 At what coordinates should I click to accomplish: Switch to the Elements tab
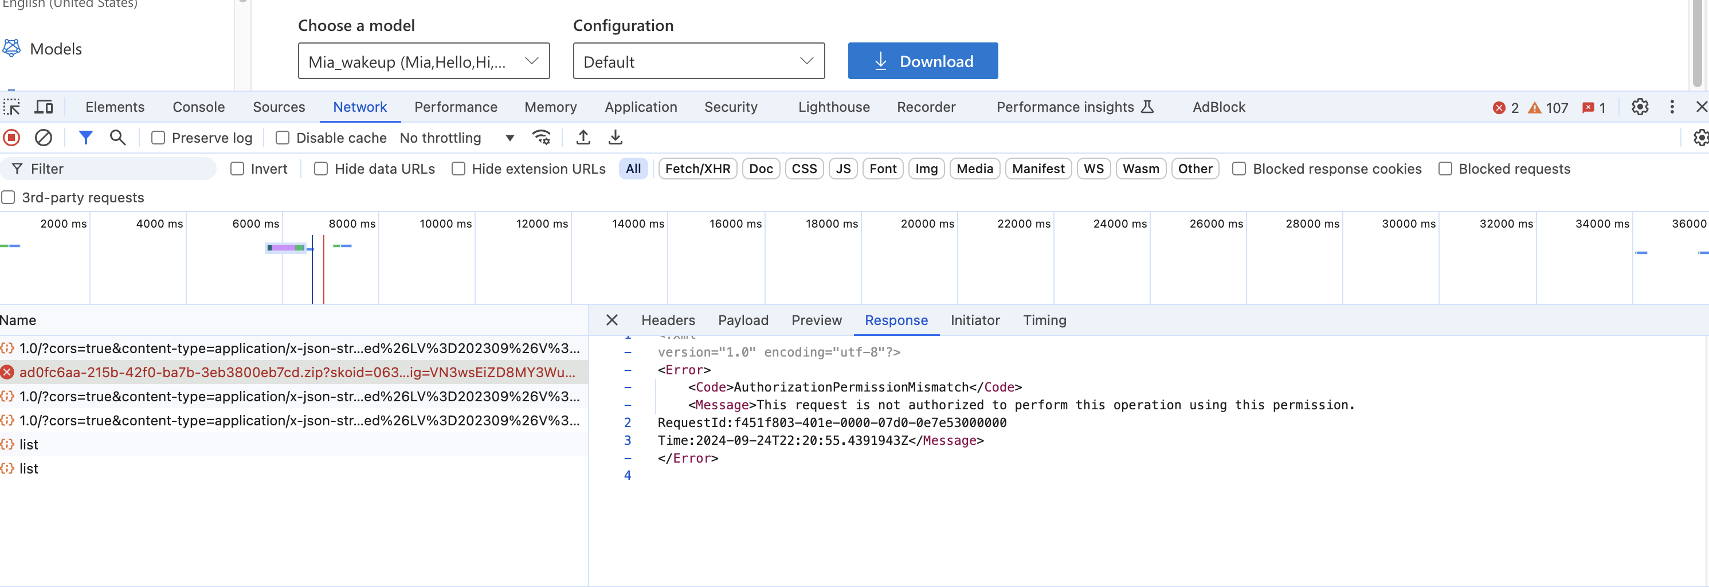click(x=115, y=107)
